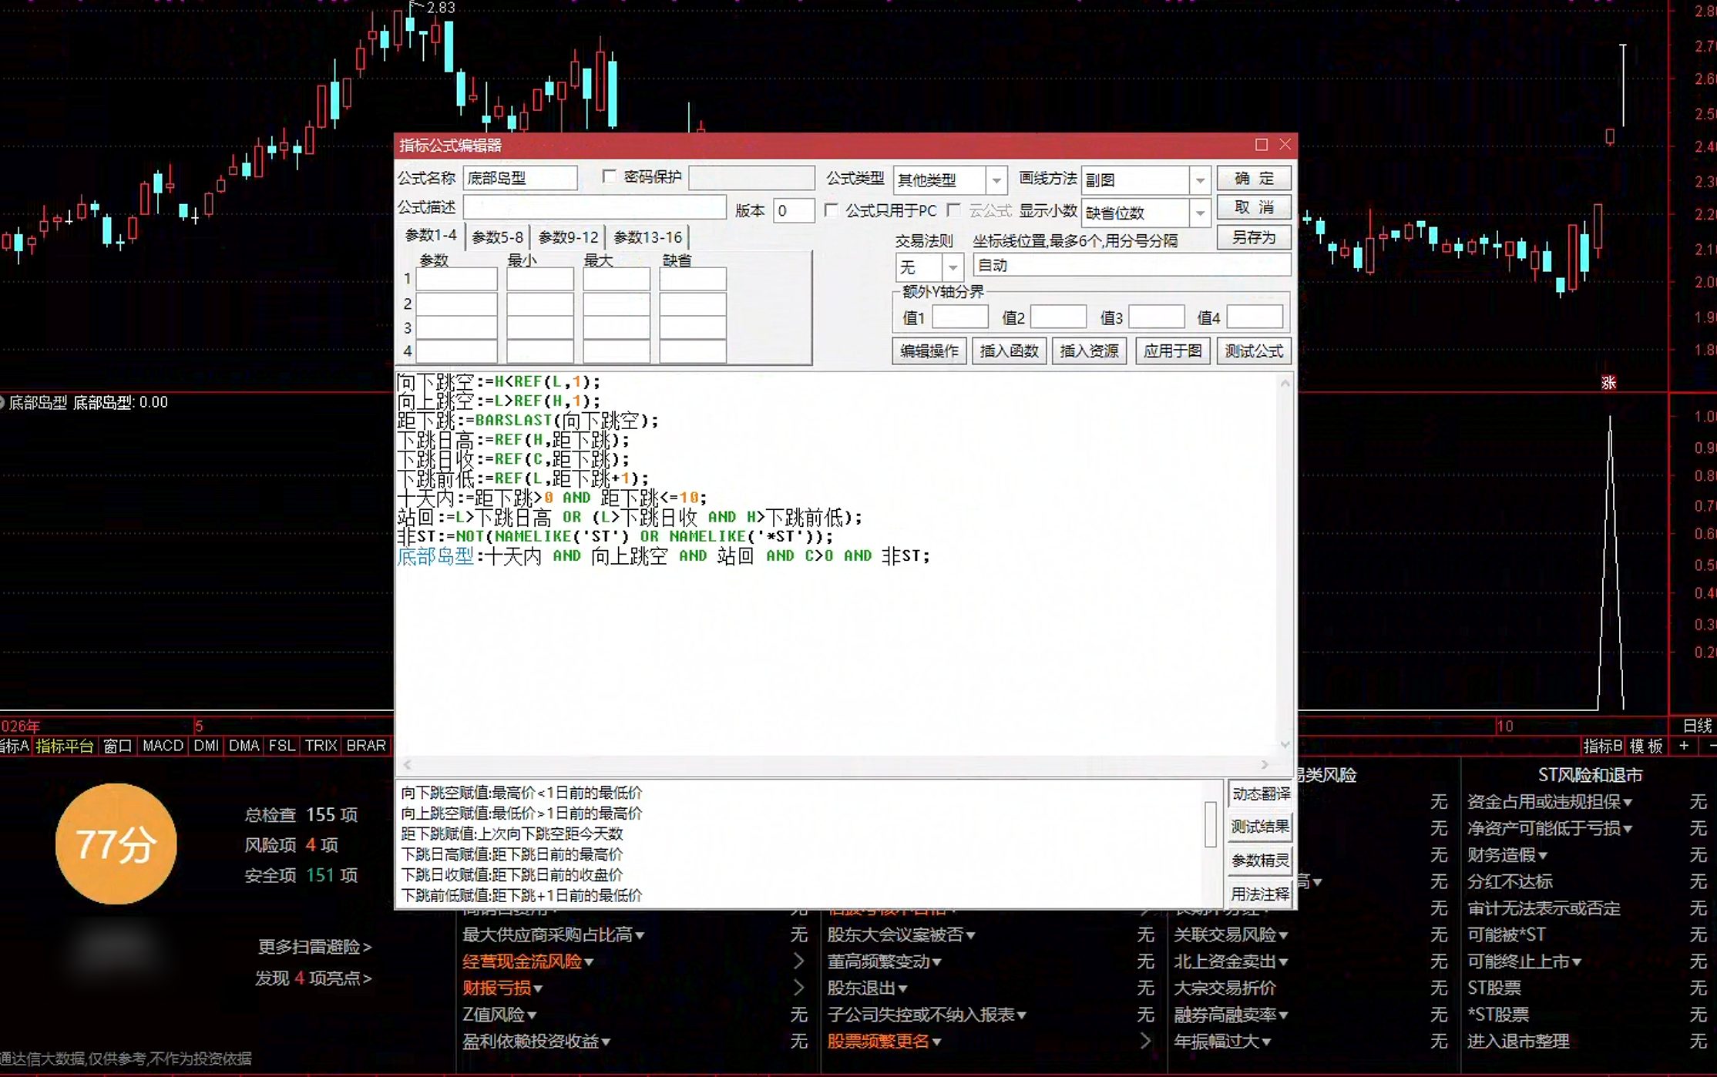Switch to the 参数9-12 tab

click(x=568, y=237)
